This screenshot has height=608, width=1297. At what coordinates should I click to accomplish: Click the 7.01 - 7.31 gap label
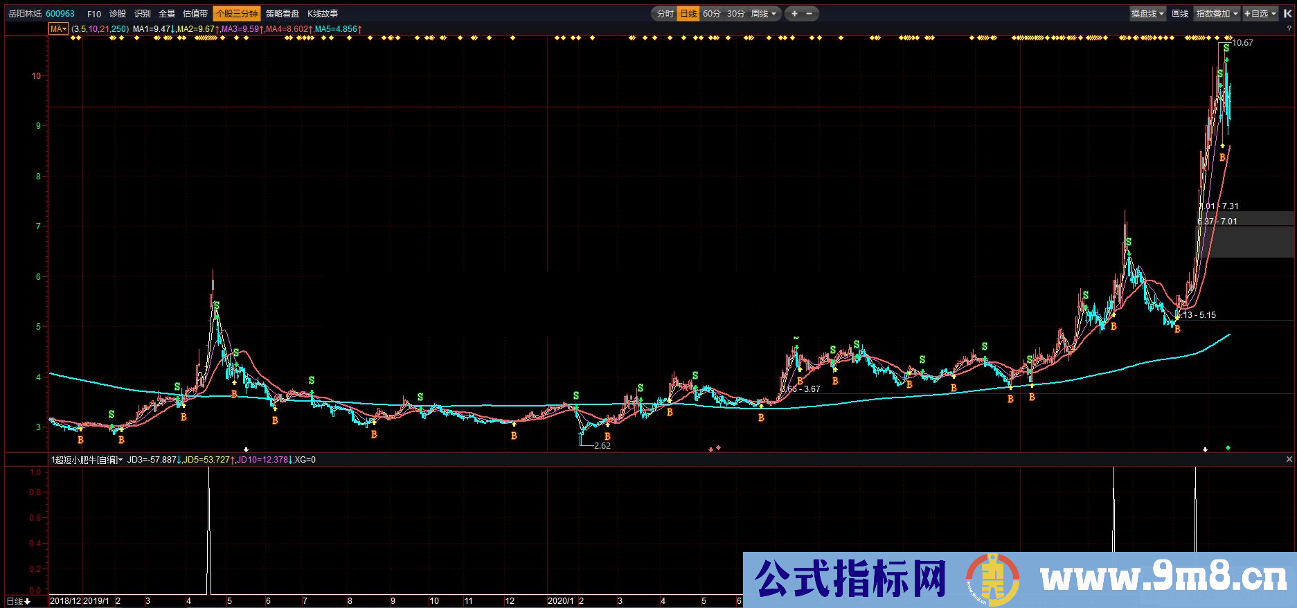[x=1219, y=206]
